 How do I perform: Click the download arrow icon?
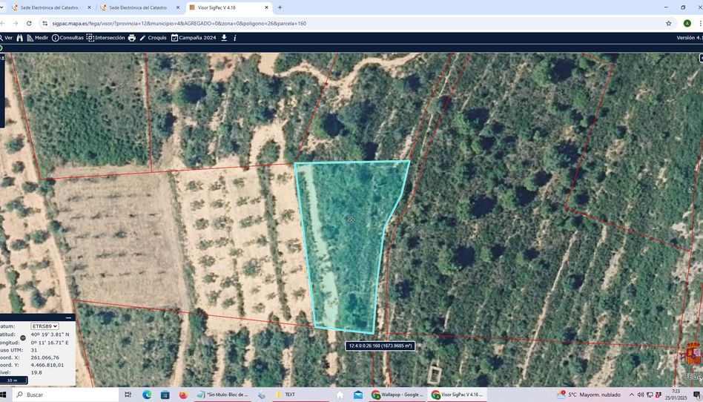[224, 38]
